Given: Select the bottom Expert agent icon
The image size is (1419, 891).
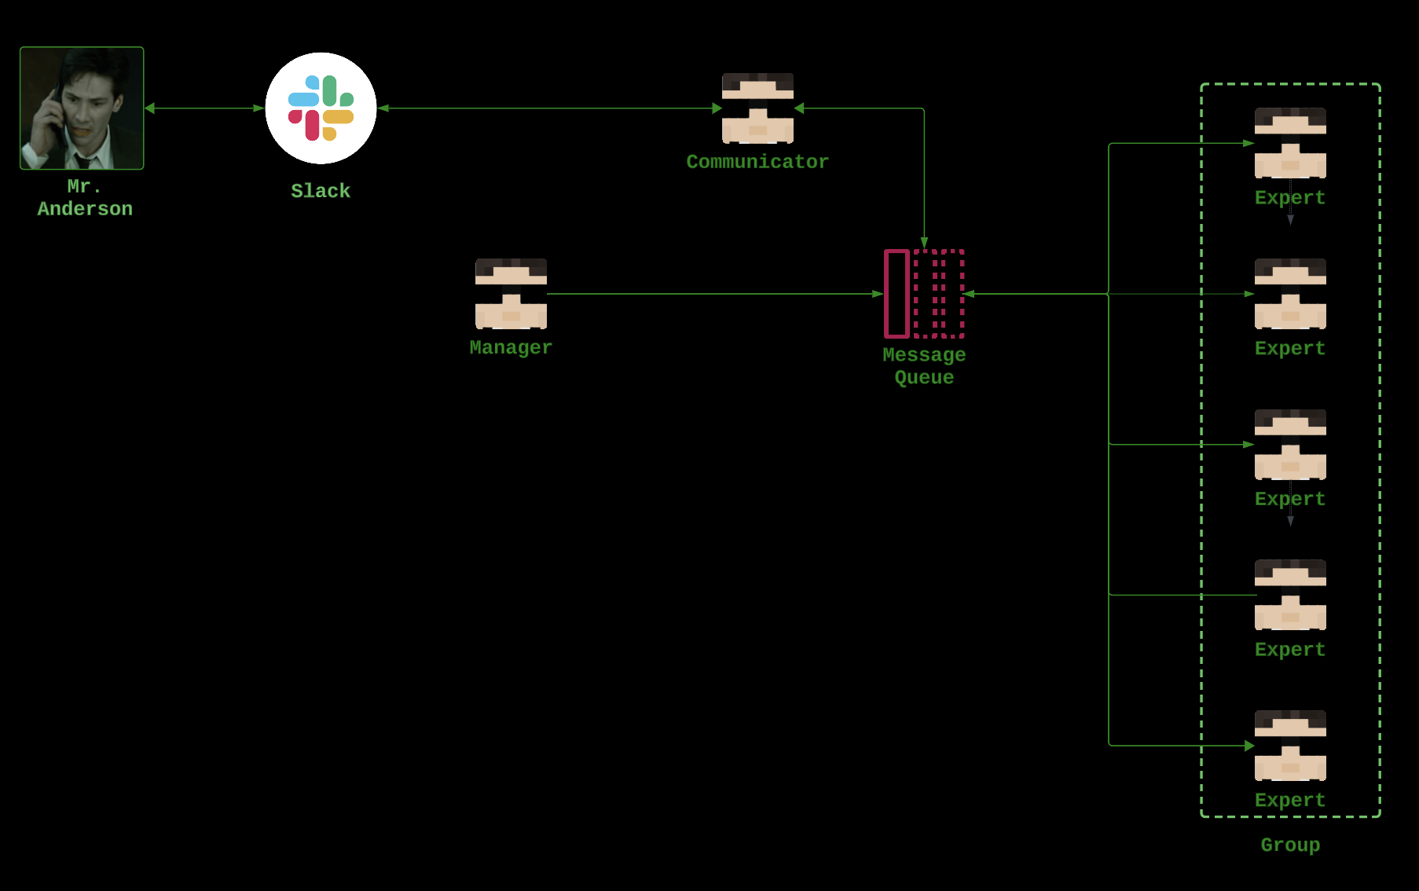Looking at the screenshot, I should (1290, 746).
